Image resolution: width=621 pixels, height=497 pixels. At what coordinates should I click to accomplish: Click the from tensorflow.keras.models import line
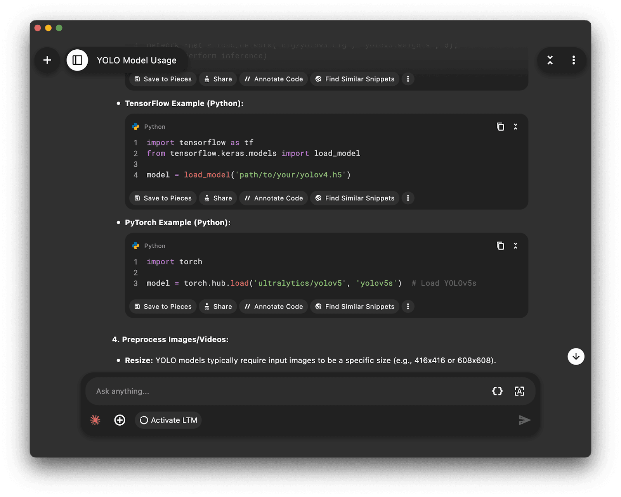click(253, 154)
